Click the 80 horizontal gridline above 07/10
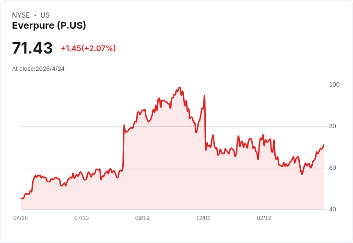The height and width of the screenshot is (243, 353). pyautogui.click(x=82, y=126)
